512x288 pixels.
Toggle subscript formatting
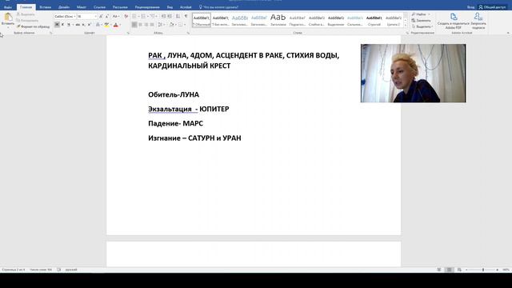(x=83, y=25)
